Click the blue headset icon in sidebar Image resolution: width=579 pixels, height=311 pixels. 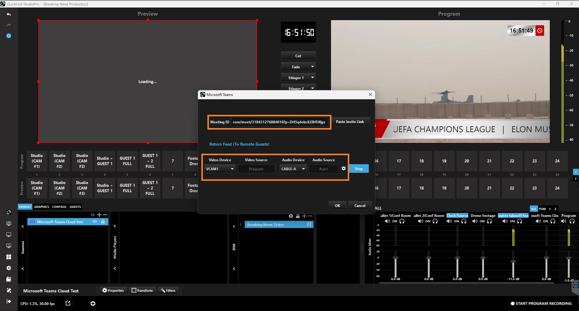(9, 36)
